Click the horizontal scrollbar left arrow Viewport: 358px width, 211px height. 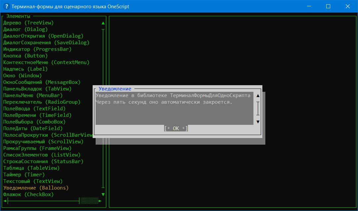pos(5,201)
